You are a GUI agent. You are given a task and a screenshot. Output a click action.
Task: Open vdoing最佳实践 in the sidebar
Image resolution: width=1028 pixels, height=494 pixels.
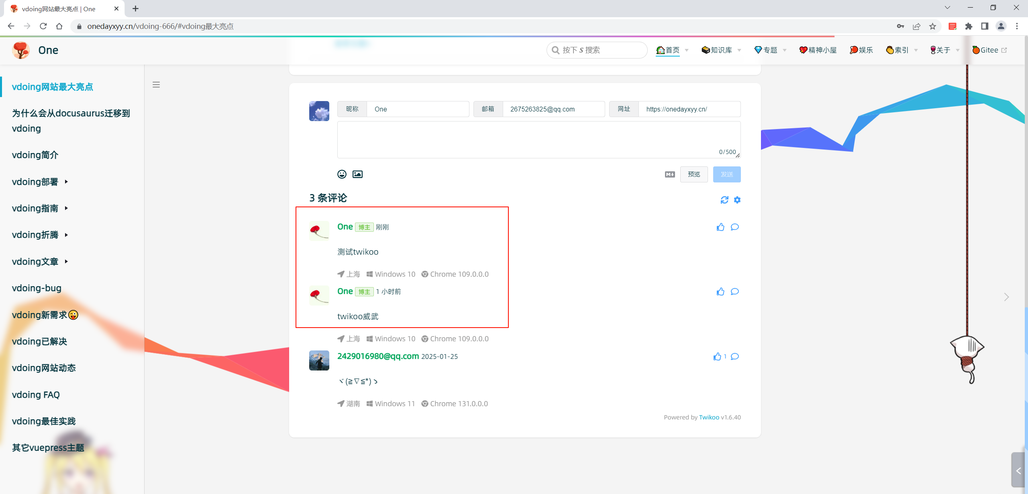coord(44,421)
